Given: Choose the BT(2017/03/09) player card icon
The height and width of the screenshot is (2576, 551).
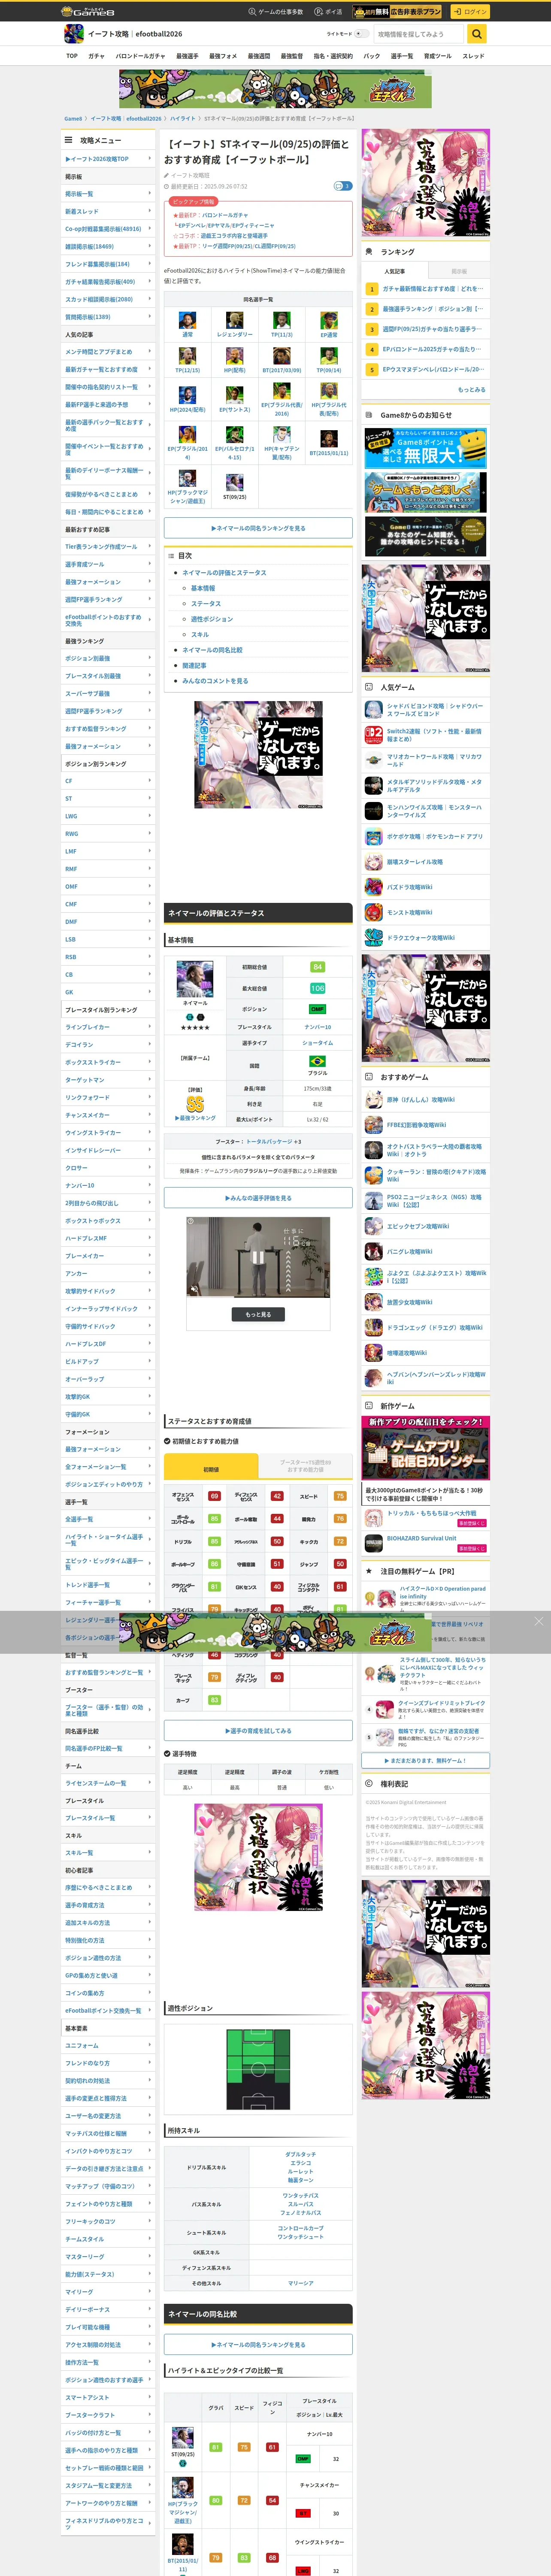Looking at the screenshot, I should click(x=282, y=355).
